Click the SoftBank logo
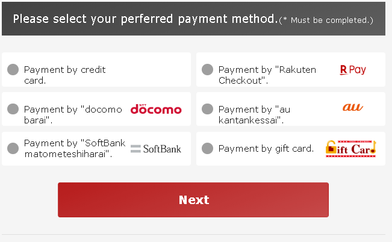The image size is (392, 242). tap(156, 149)
